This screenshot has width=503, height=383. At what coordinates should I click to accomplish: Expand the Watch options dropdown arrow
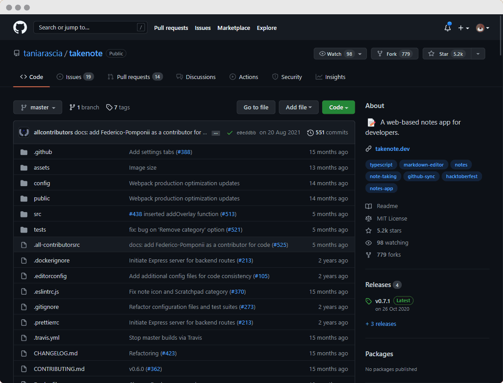click(360, 54)
